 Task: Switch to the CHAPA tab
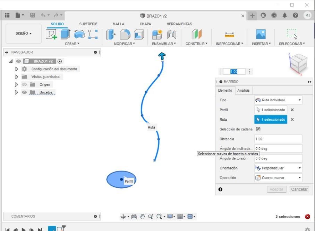click(145, 24)
